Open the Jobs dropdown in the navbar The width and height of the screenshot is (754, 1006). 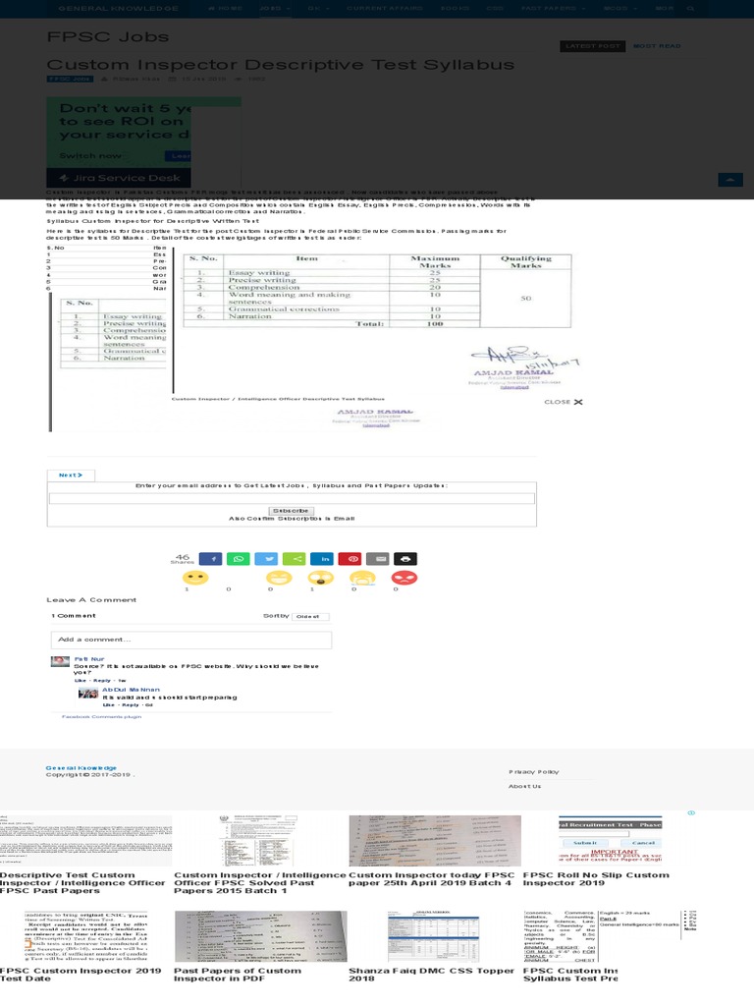click(x=275, y=8)
